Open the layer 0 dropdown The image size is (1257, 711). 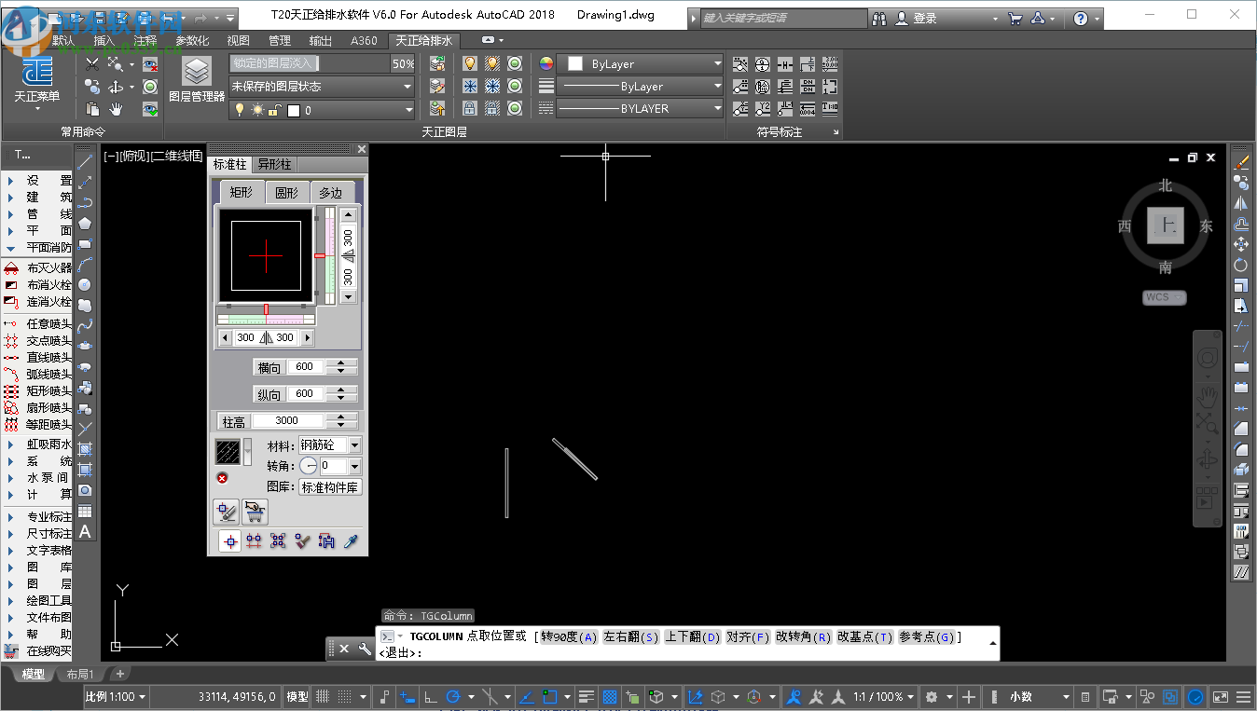[x=323, y=110]
